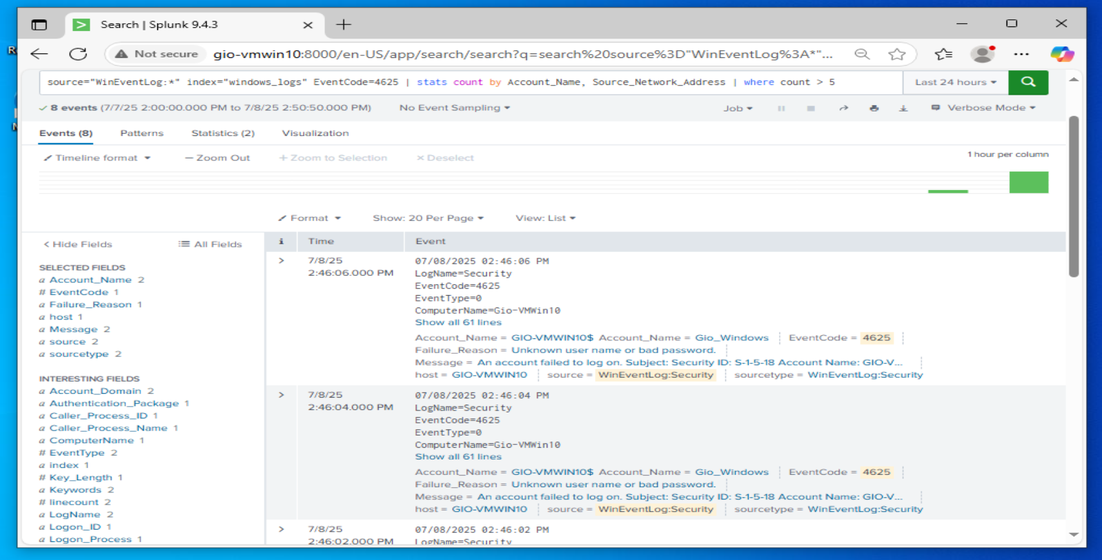
Task: Open browser settings and more menu
Action: tap(1021, 54)
